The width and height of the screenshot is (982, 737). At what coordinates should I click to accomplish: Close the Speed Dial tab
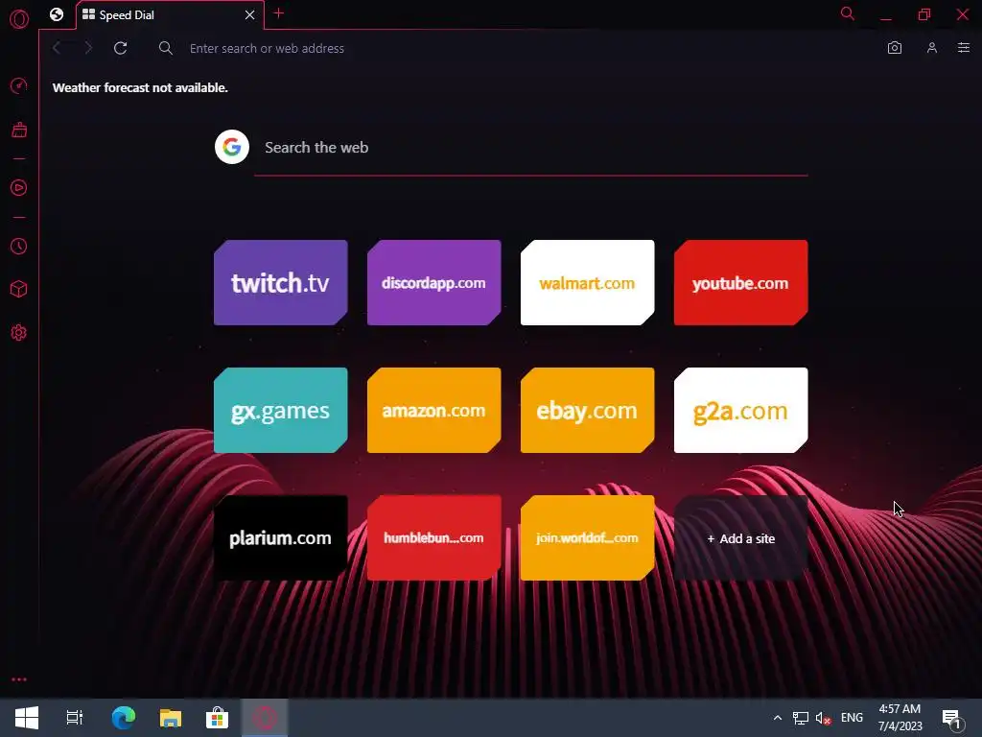[250, 15]
